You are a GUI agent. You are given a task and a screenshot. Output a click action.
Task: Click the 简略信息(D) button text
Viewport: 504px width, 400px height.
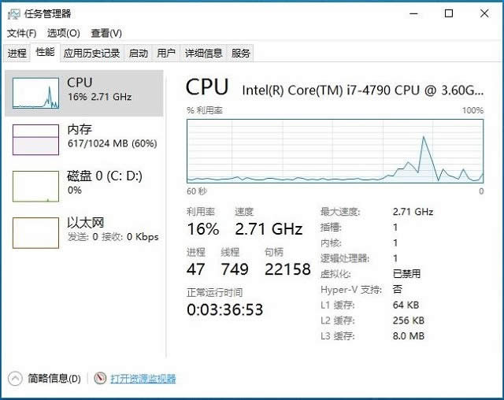click(54, 379)
